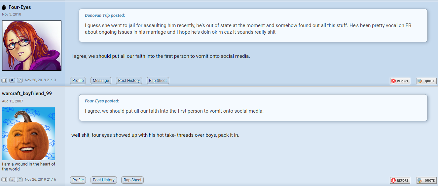Open Four-Eyes' Profile
Screen dimensions: 439x186
click(78, 81)
